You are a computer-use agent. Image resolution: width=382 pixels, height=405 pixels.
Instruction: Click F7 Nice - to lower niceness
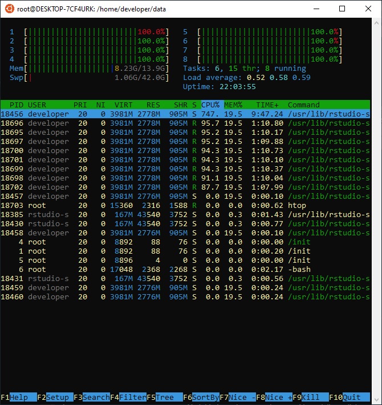[238, 397]
